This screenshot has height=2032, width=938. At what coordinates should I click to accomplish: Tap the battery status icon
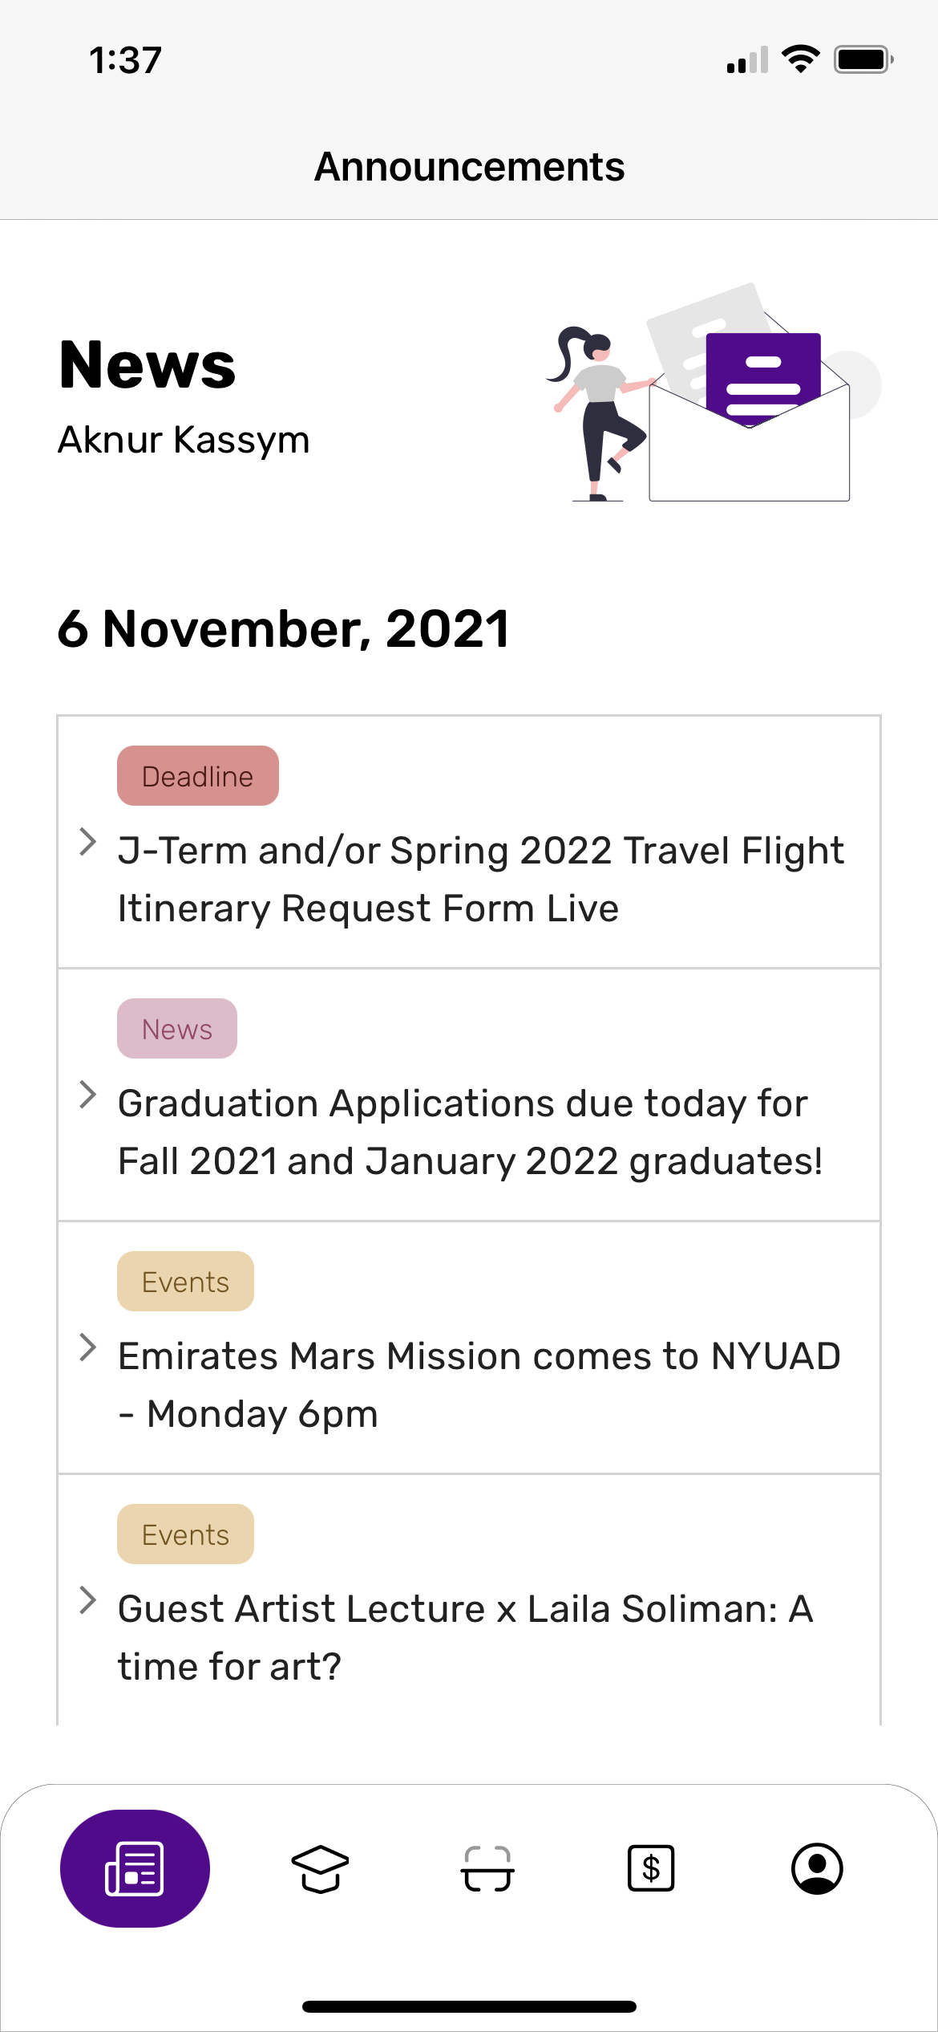tap(863, 59)
